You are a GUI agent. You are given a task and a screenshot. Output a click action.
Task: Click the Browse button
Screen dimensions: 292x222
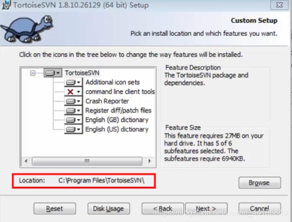coord(259,183)
